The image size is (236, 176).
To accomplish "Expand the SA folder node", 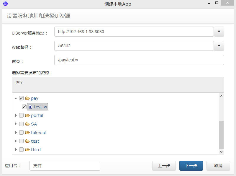I will pos(16,124).
